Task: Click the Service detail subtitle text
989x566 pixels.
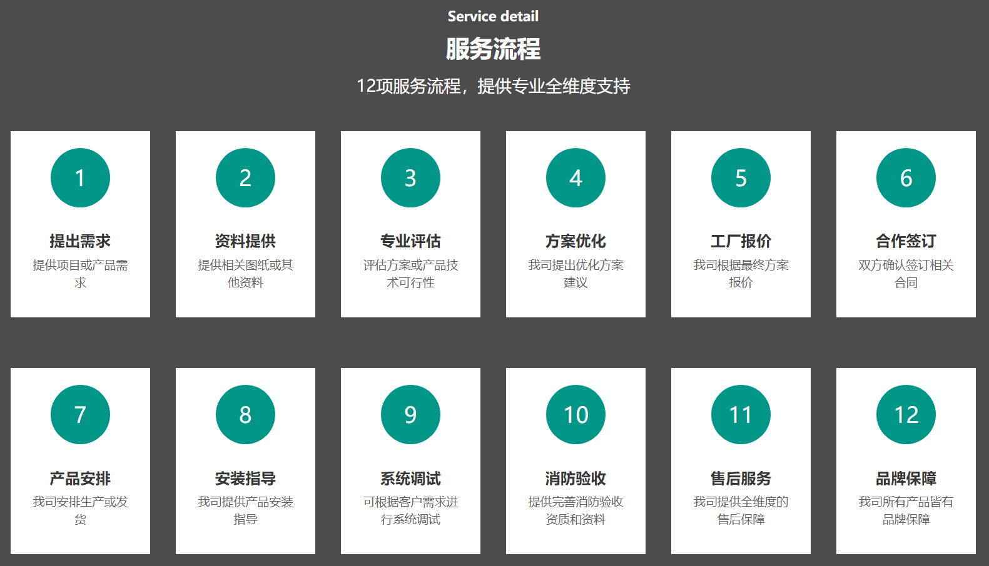Action: (x=493, y=17)
